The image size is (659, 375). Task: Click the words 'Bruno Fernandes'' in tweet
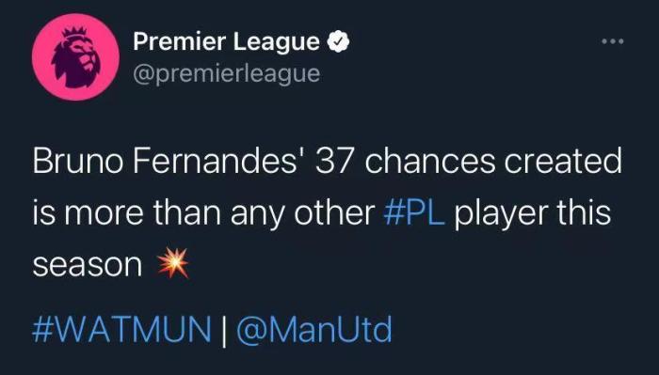point(171,161)
